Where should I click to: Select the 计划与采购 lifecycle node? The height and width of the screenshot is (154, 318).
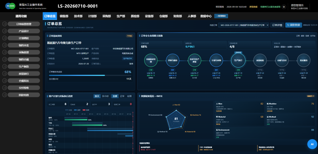216,60
